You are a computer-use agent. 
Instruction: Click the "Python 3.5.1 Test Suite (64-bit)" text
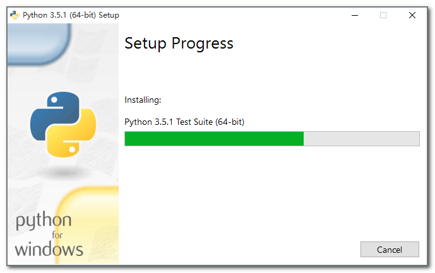click(x=184, y=121)
